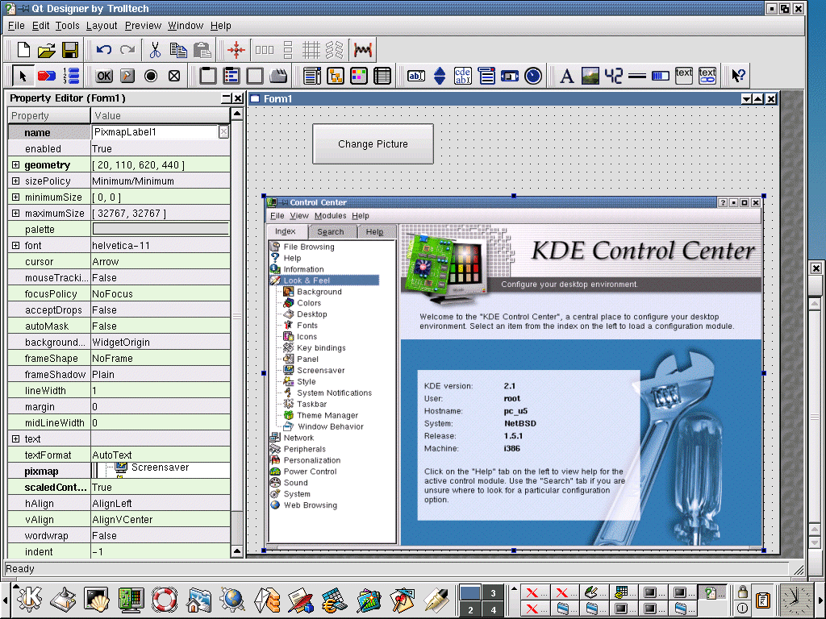Activate the What's This help tool
This screenshot has width=826, height=619.
click(739, 76)
